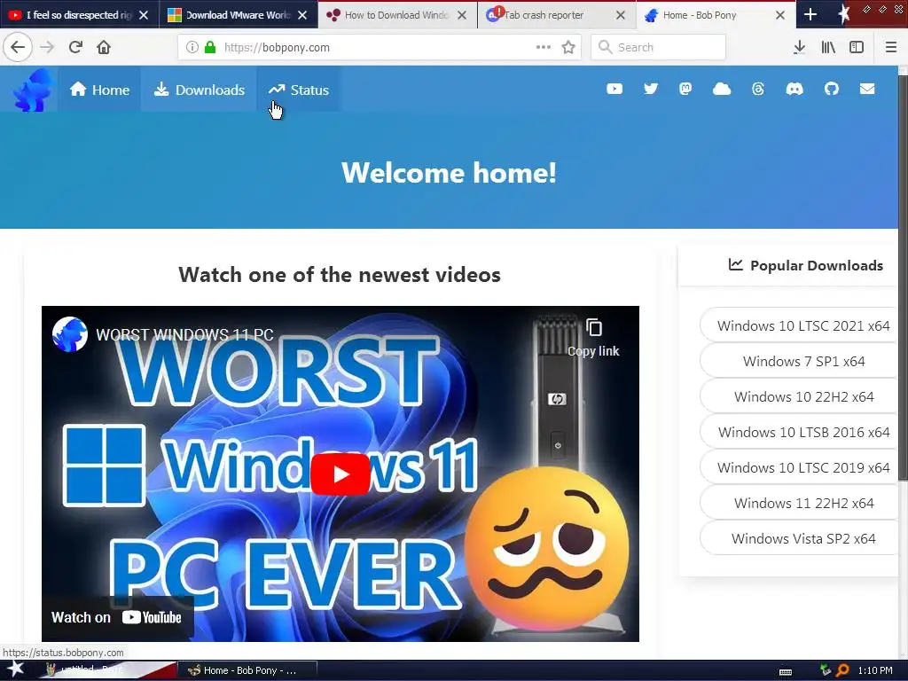Image resolution: width=908 pixels, height=681 pixels.
Task: Click the green padlock security icon
Action: (210, 47)
